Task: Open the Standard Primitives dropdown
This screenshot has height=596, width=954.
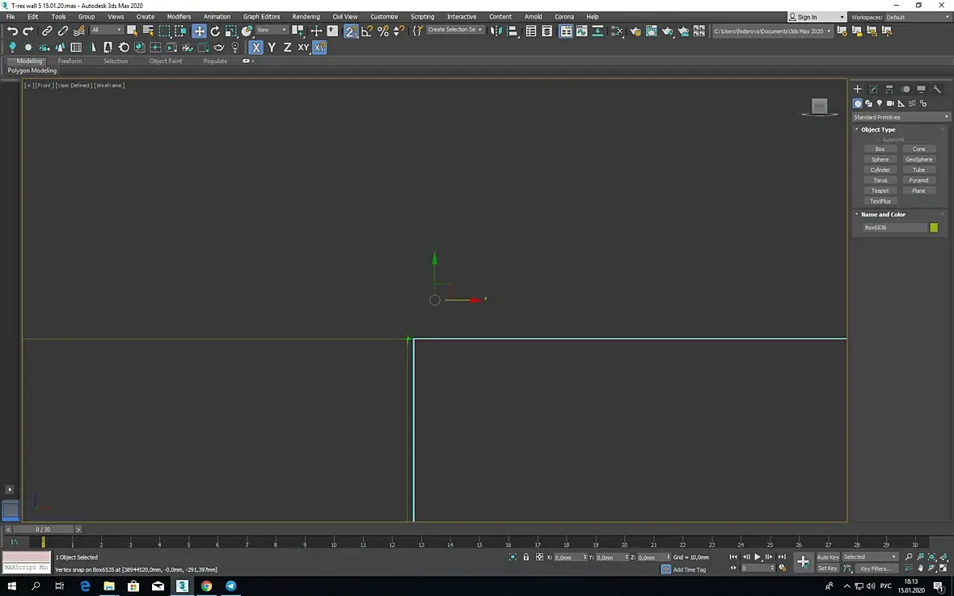Action: 901,117
